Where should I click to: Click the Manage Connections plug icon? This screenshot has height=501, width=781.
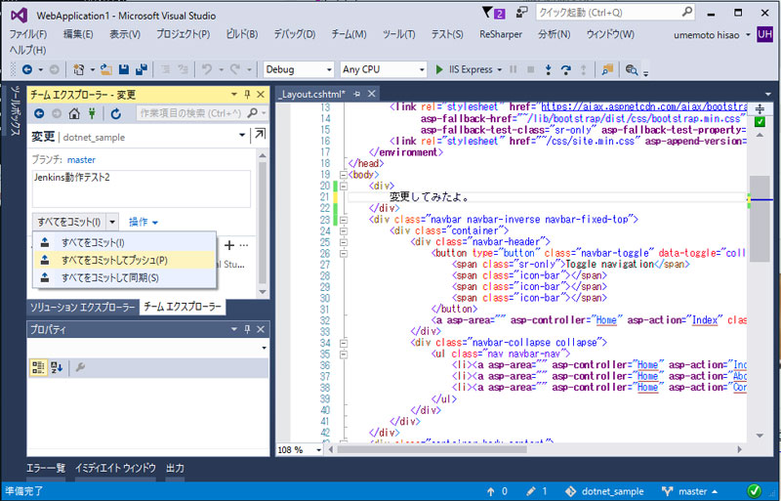tap(92, 113)
